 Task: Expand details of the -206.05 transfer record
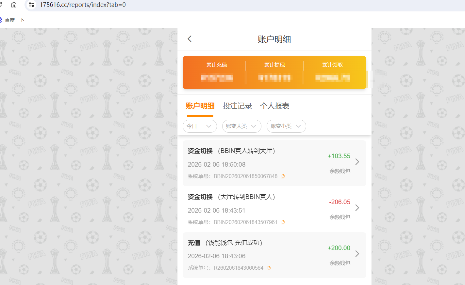click(357, 207)
